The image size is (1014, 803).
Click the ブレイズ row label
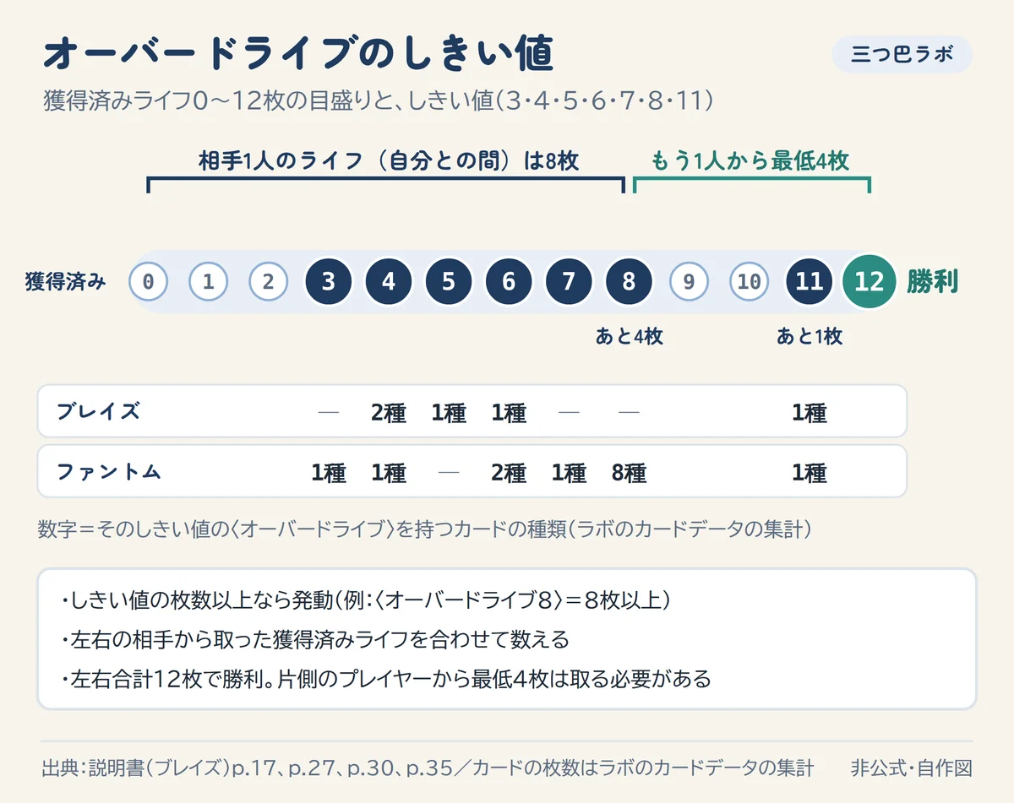pos(98,412)
